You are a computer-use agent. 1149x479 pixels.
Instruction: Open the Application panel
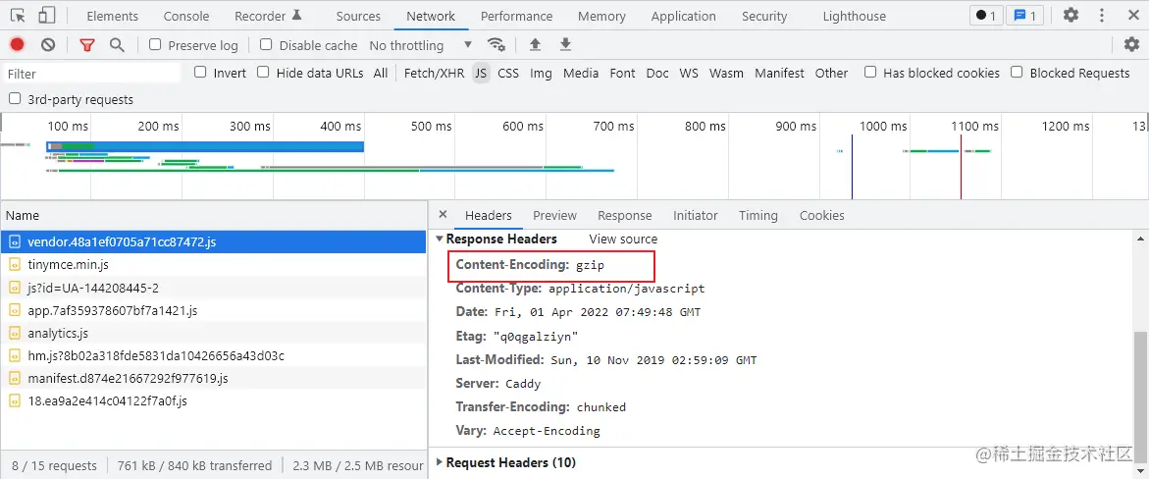pos(684,16)
